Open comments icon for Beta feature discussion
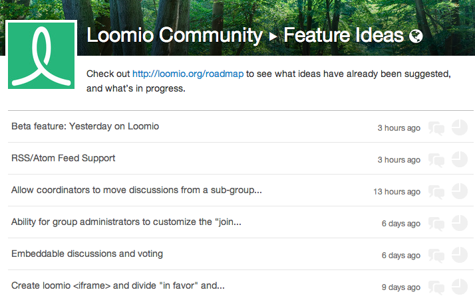Viewport: 475px width, 300px height. tap(436, 128)
